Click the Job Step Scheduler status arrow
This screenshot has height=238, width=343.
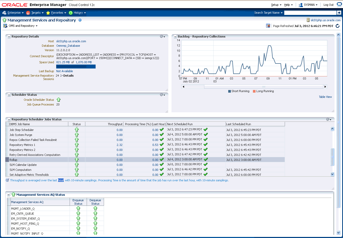click(77, 130)
